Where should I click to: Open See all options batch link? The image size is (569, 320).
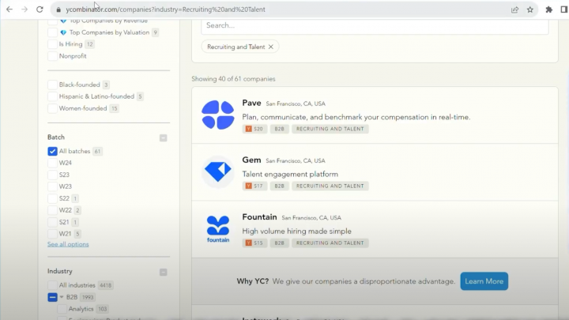click(68, 244)
